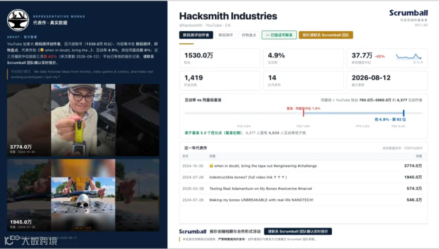The width and height of the screenshot is (439, 249).
Task: Click the 观看 column header
Action: [x=419, y=156]
